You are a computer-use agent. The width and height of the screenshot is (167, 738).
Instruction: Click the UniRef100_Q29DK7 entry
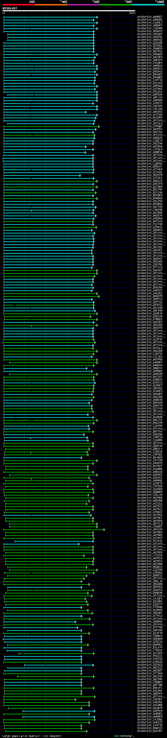coord(150,385)
